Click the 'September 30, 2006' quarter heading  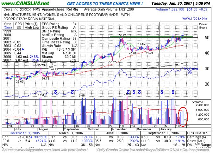163,133
